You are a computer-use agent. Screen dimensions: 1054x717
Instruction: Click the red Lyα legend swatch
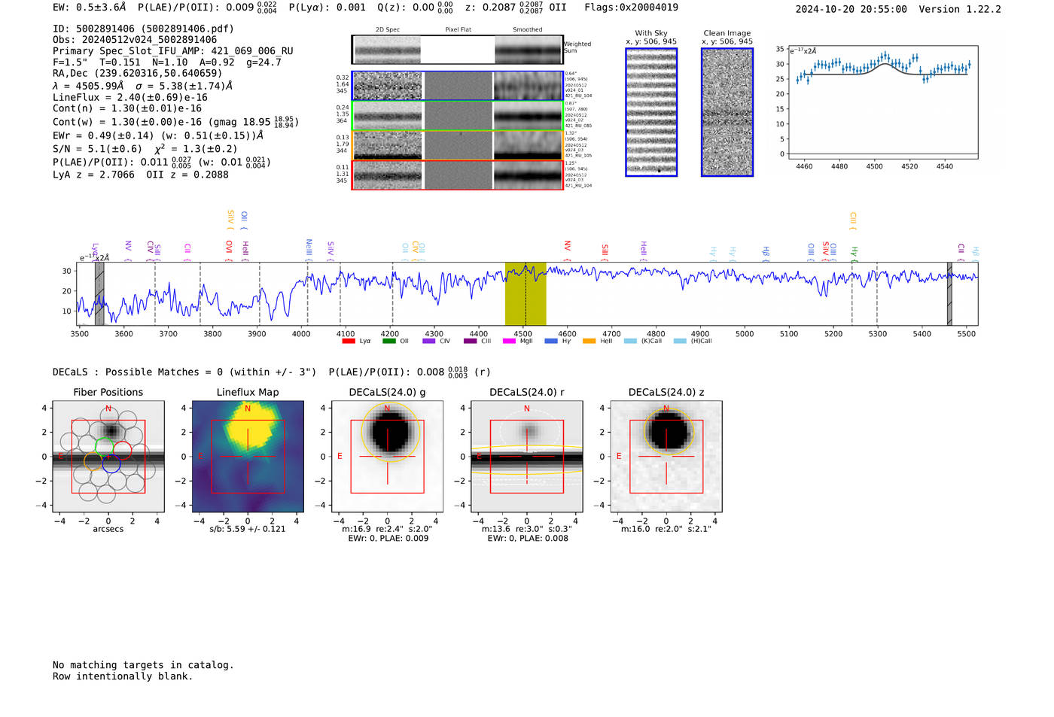click(348, 341)
